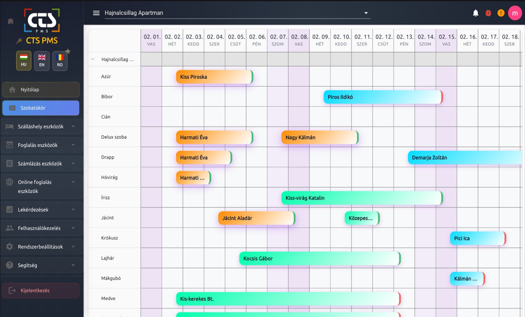
Task: Open the notifications bell icon
Action: (475, 13)
